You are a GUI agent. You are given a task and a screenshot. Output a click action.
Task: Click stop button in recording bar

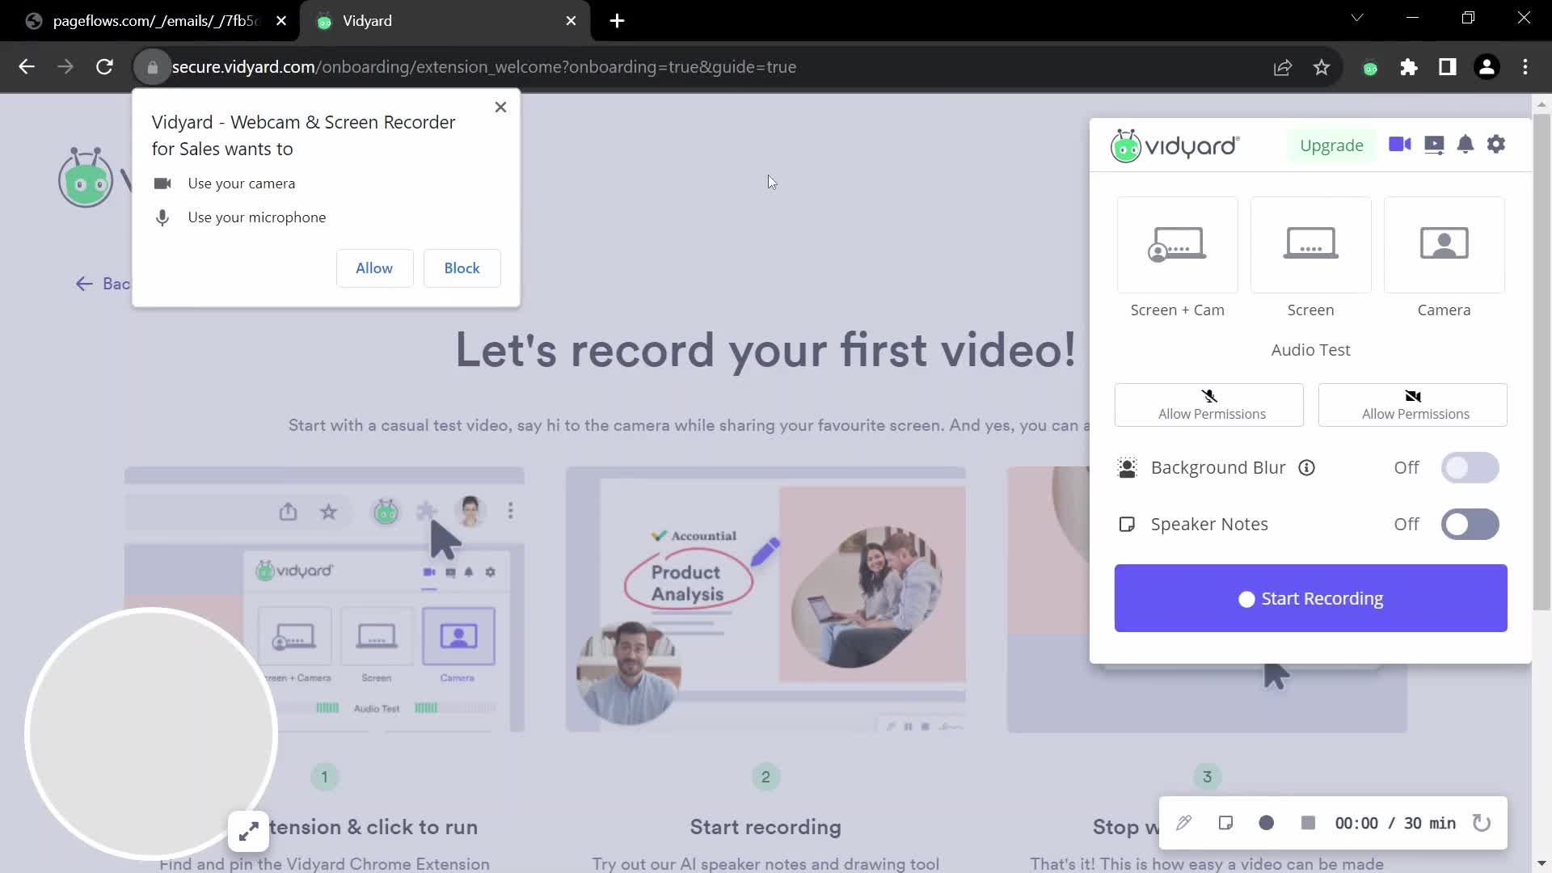1308,823
